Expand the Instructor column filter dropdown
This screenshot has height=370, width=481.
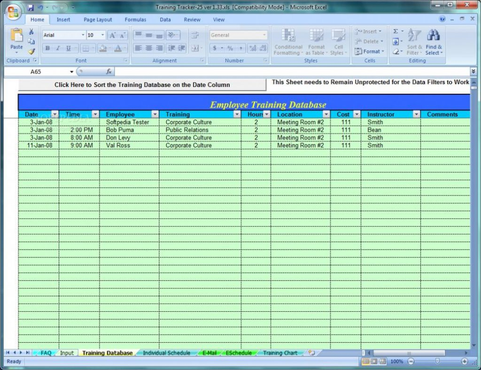point(416,115)
